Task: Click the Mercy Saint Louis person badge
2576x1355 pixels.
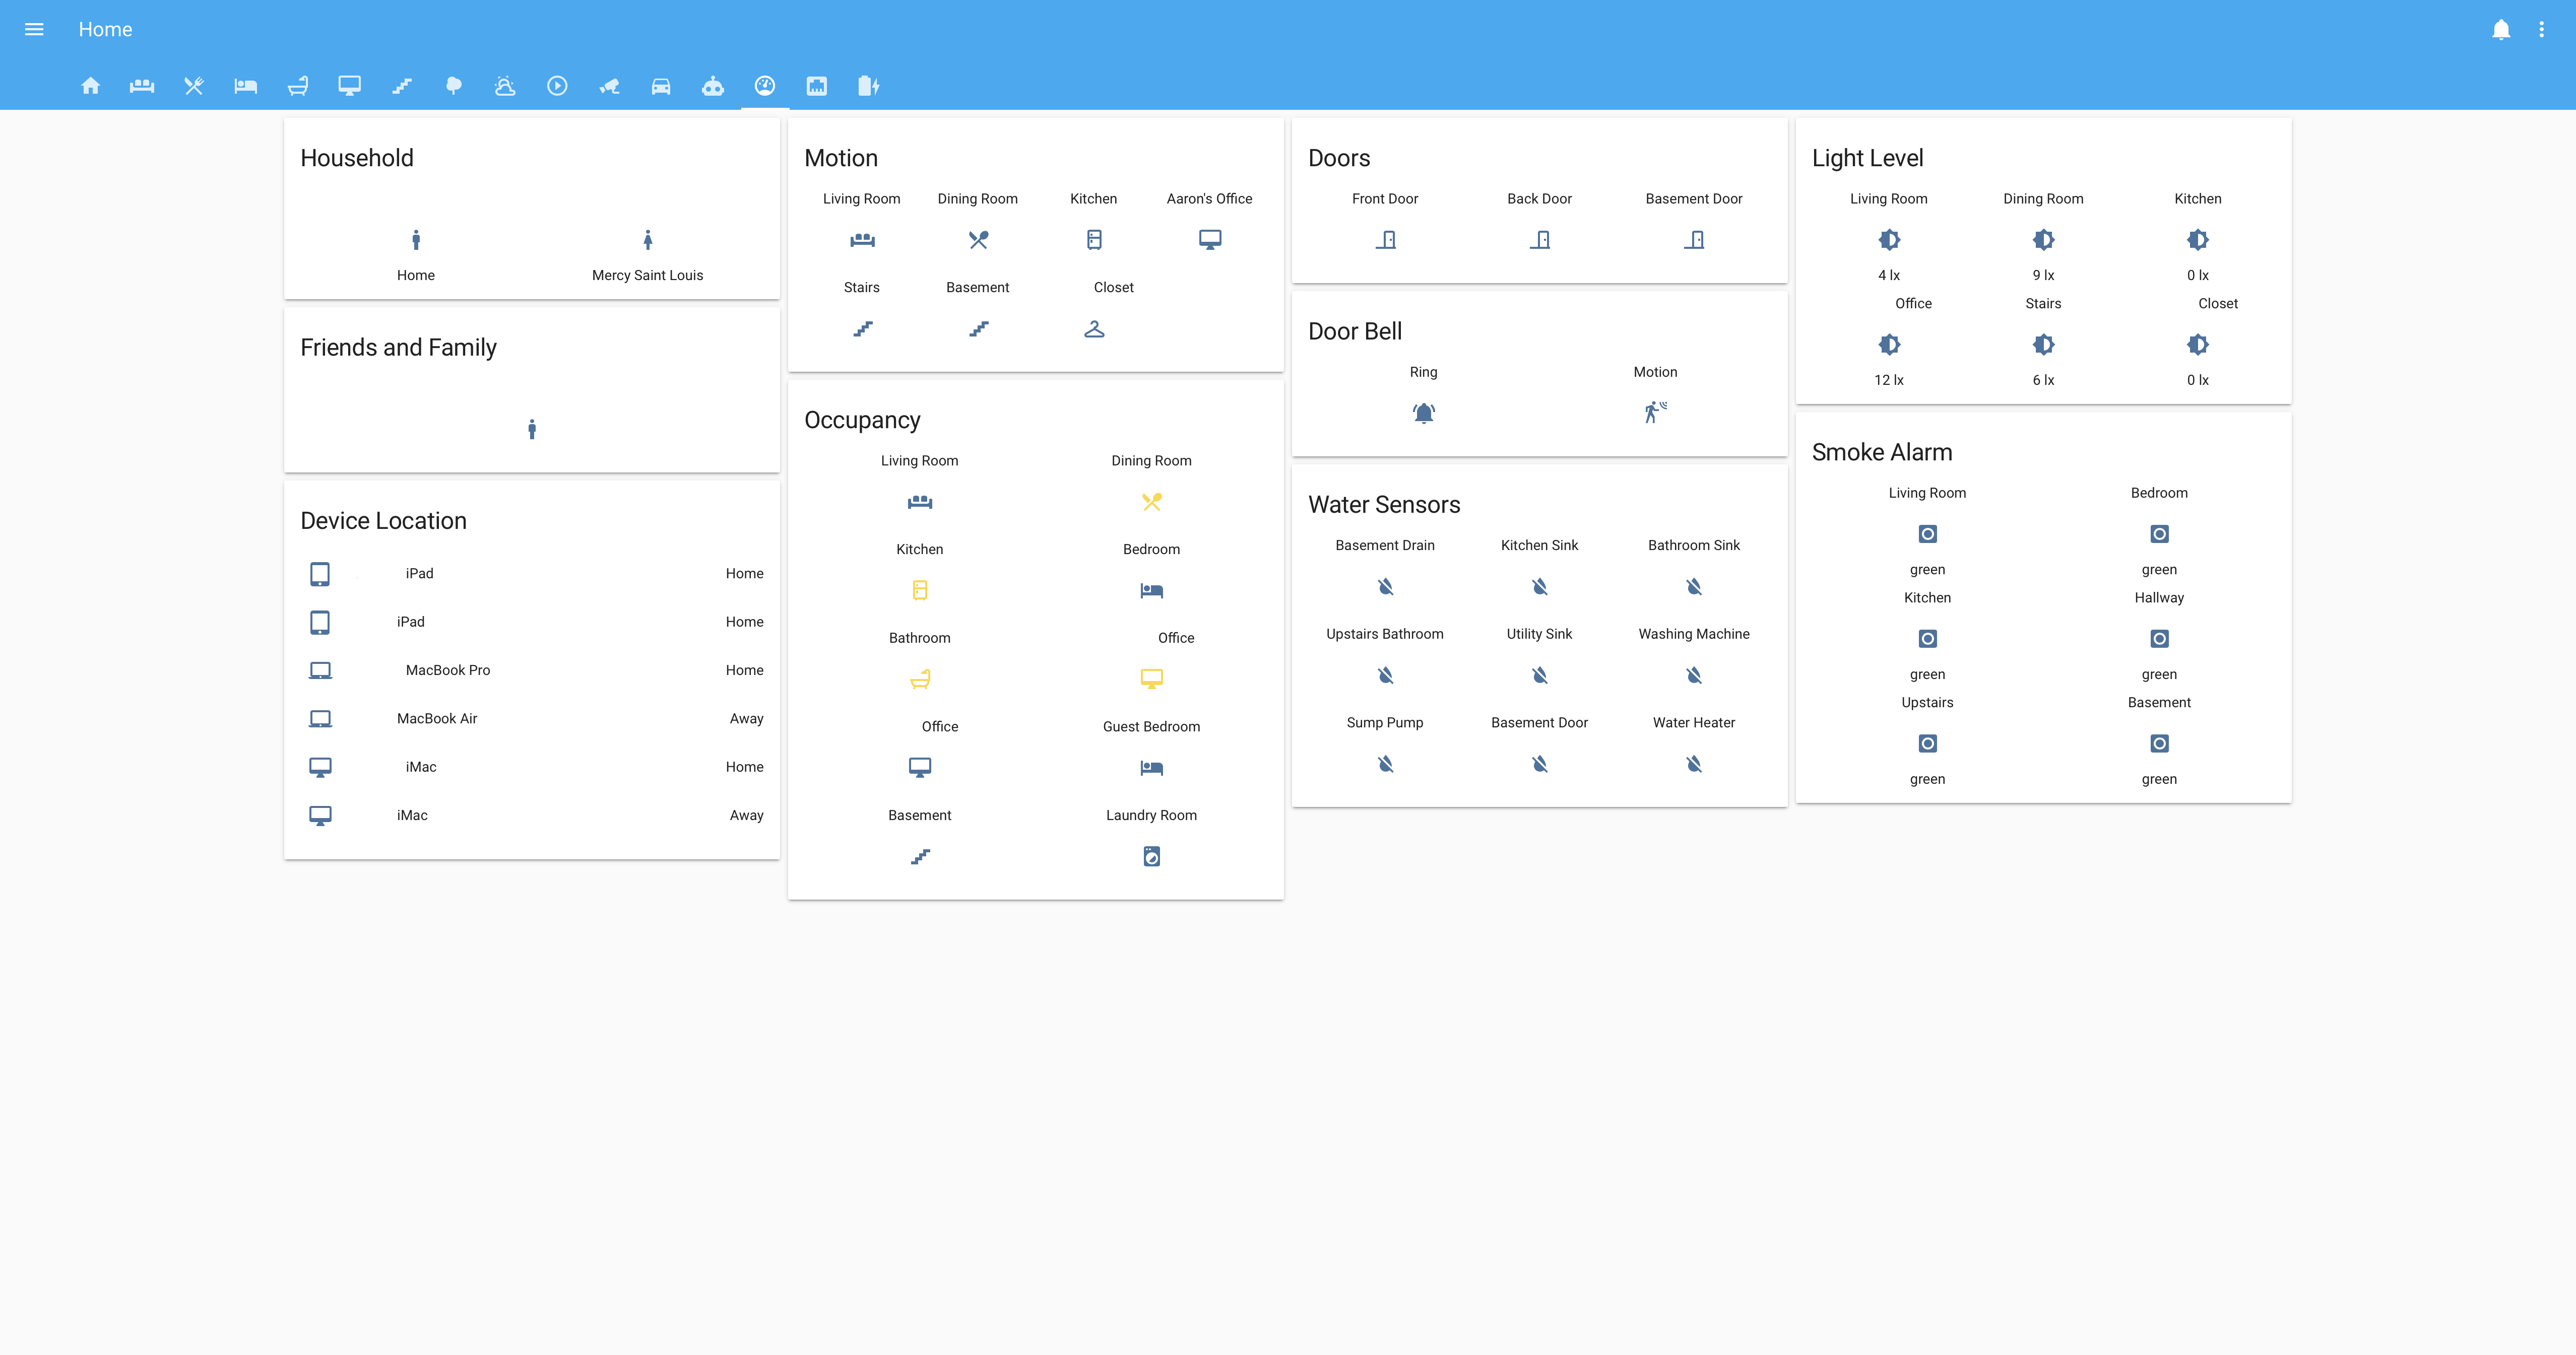Action: pos(647,240)
